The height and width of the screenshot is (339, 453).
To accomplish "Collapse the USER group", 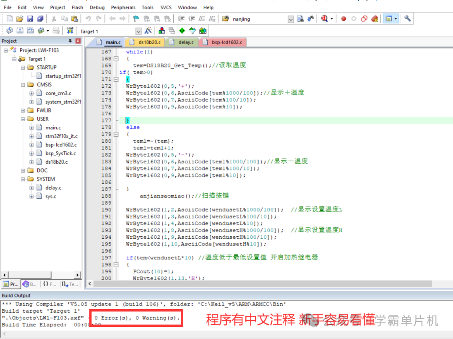I will pyautogui.click(x=23, y=119).
